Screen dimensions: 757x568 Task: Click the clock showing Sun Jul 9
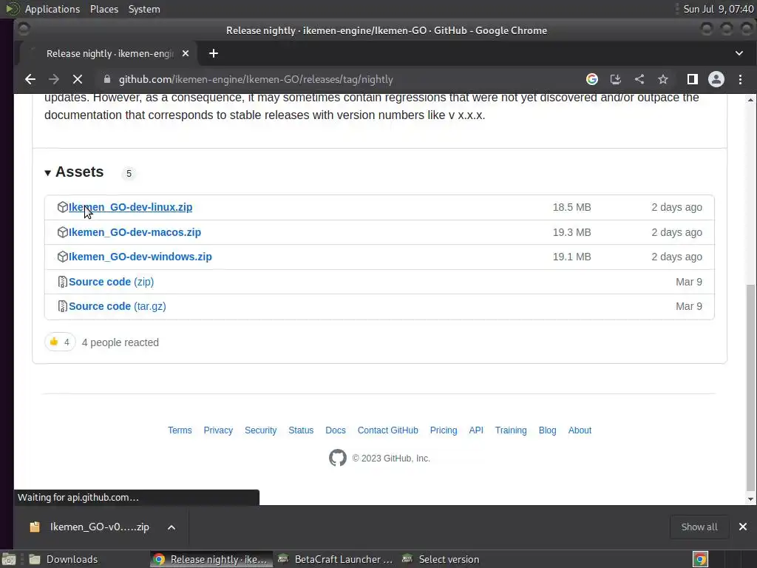coord(719,9)
